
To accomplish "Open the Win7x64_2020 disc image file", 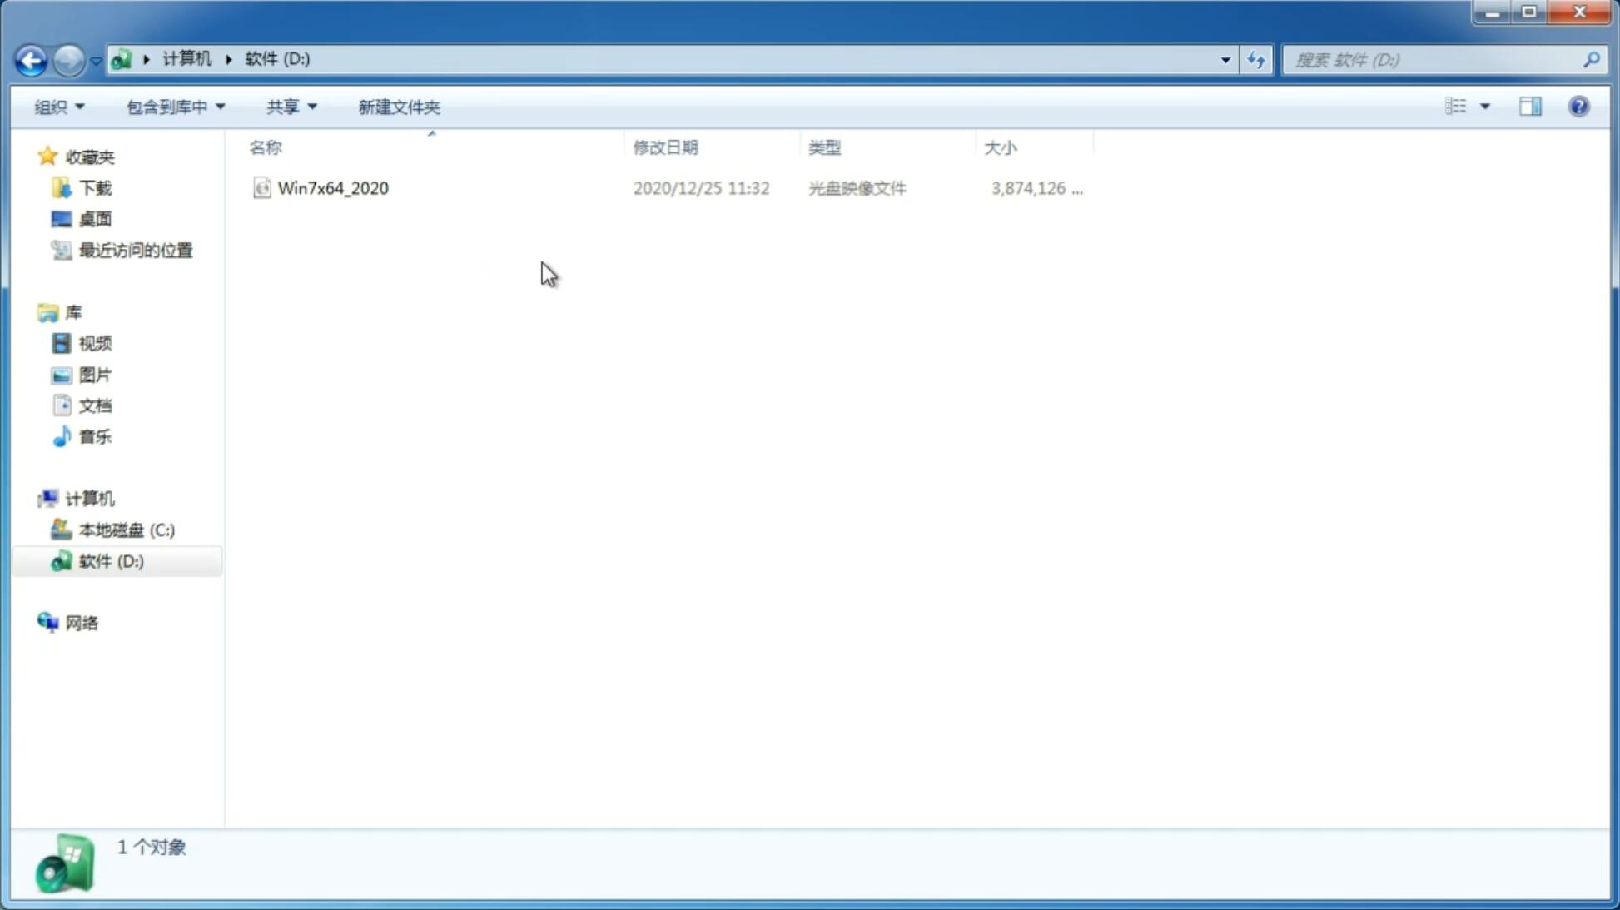I will [x=333, y=186].
